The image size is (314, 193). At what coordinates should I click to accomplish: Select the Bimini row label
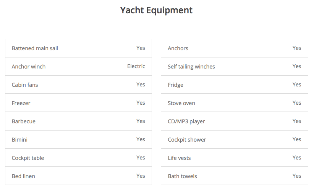tap(19, 140)
